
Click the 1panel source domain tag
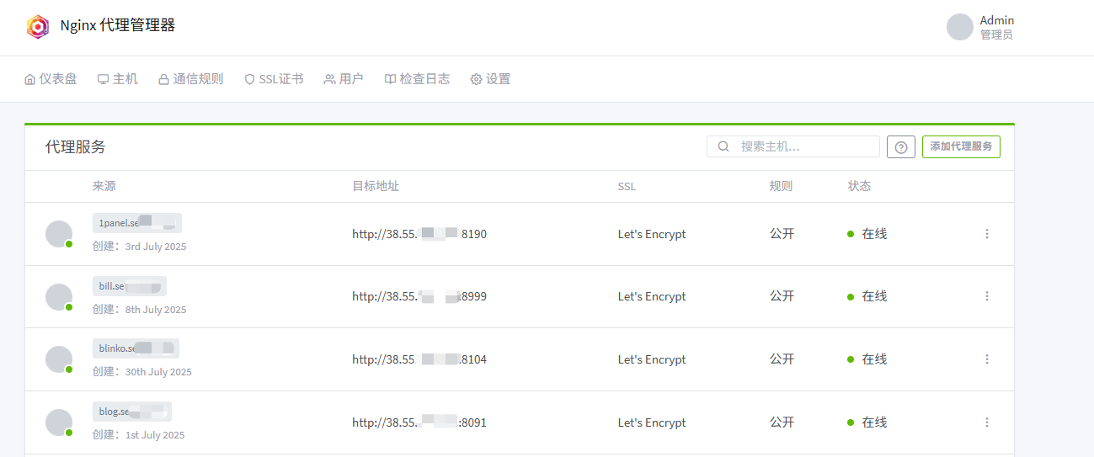(x=136, y=223)
